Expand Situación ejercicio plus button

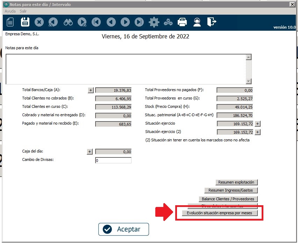coord(258,124)
